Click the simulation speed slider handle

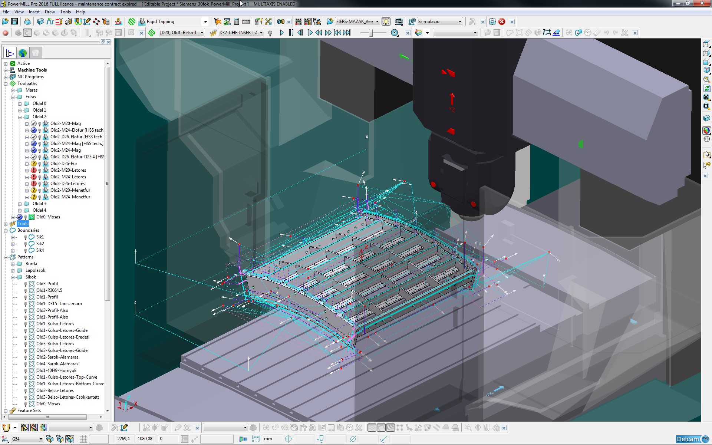(x=371, y=33)
